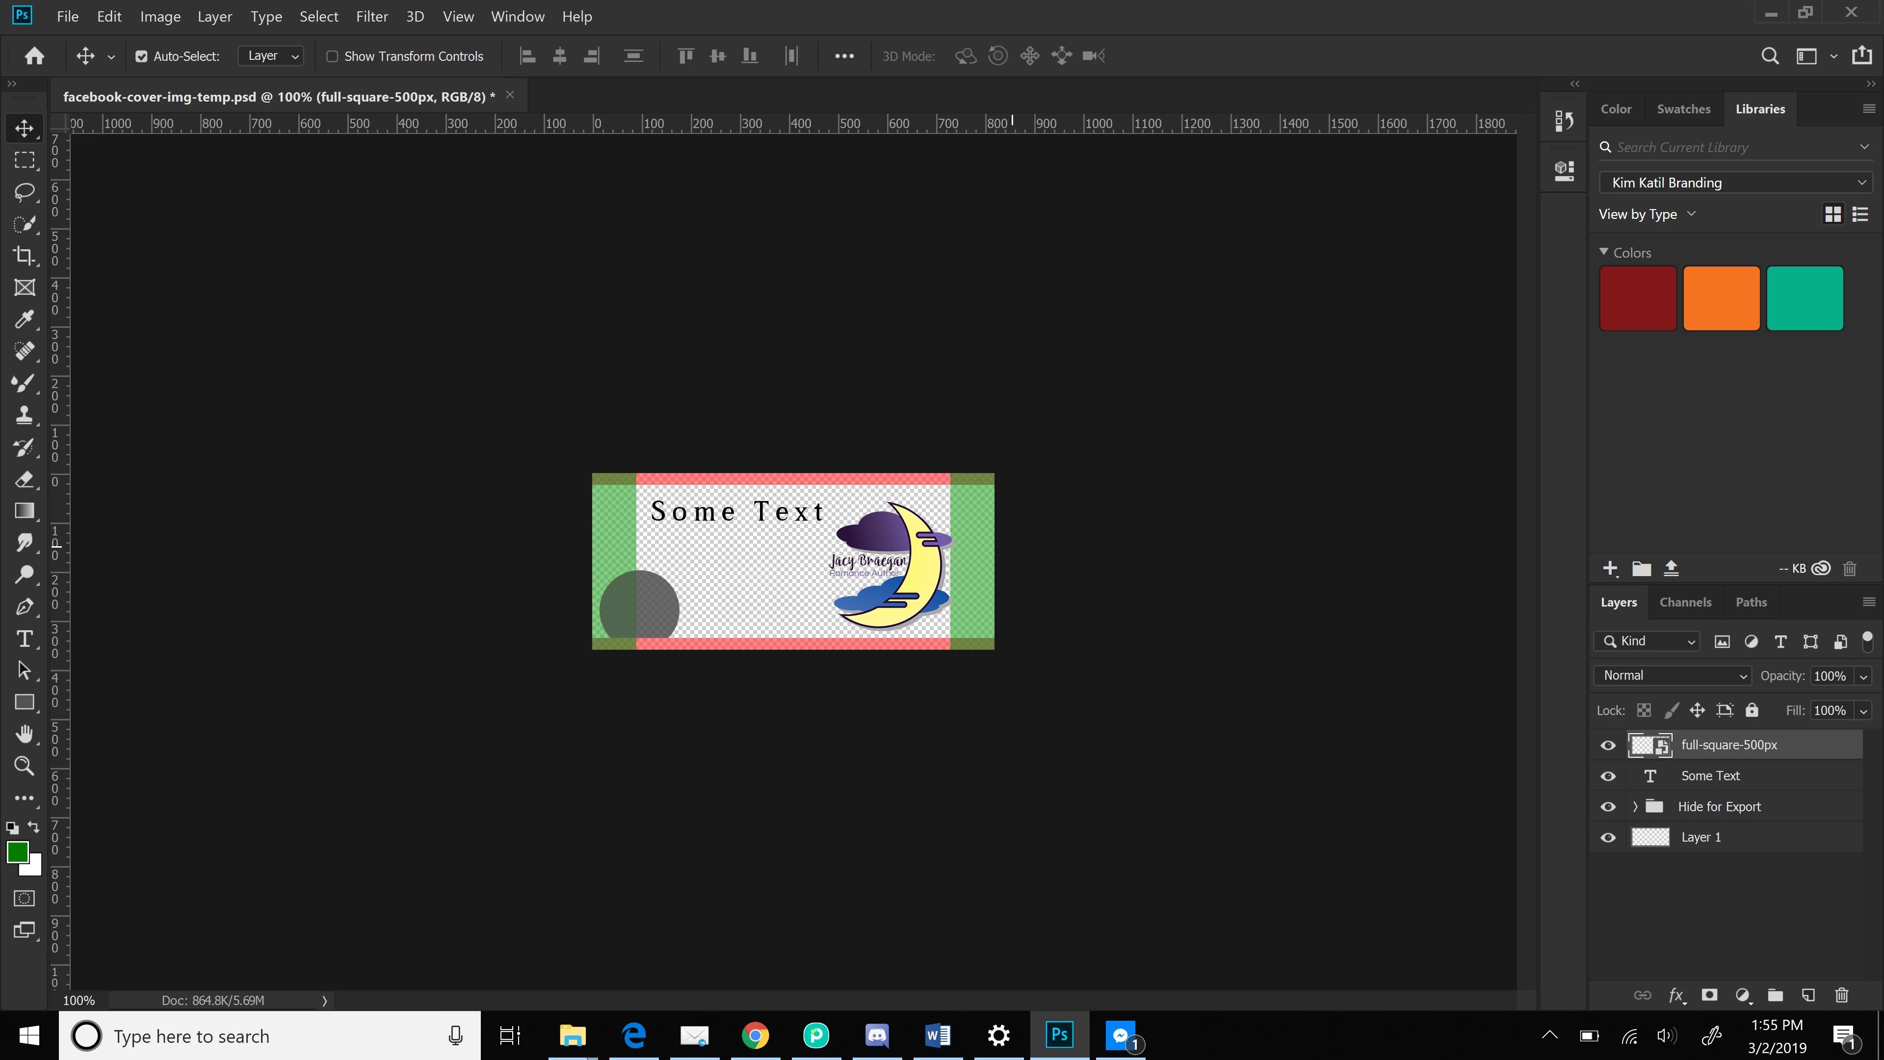Open the Normal blend mode dropdown
This screenshot has width=1884, height=1060.
click(x=1672, y=676)
